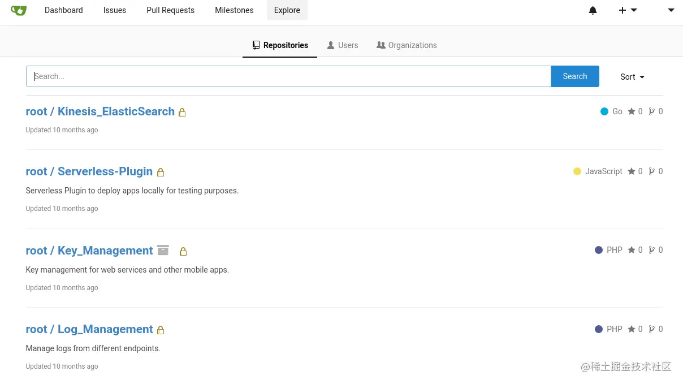Image resolution: width=683 pixels, height=384 pixels.
Task: Click the Go language label
Action: 617,111
